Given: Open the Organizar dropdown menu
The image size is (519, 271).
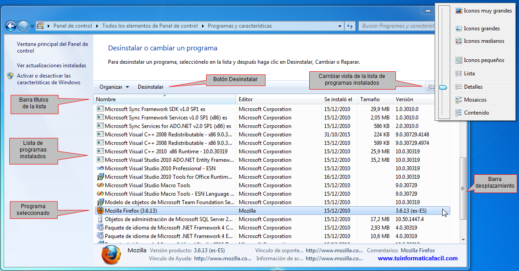Looking at the screenshot, I should (x=114, y=87).
